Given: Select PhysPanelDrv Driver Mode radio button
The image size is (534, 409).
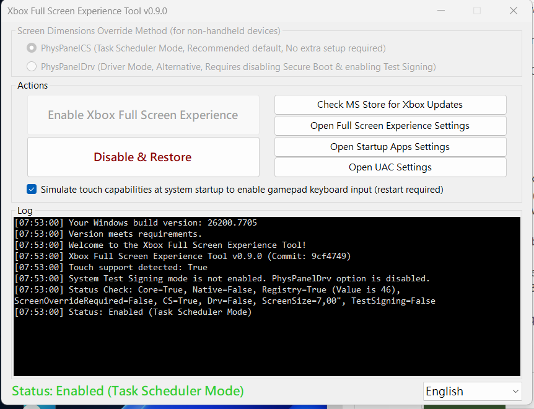Looking at the screenshot, I should 32,66.
